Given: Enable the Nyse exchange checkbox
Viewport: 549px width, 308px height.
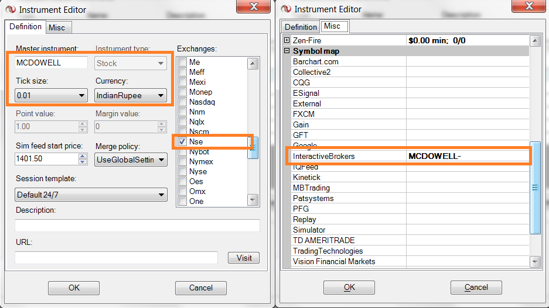Looking at the screenshot, I should 182,171.
